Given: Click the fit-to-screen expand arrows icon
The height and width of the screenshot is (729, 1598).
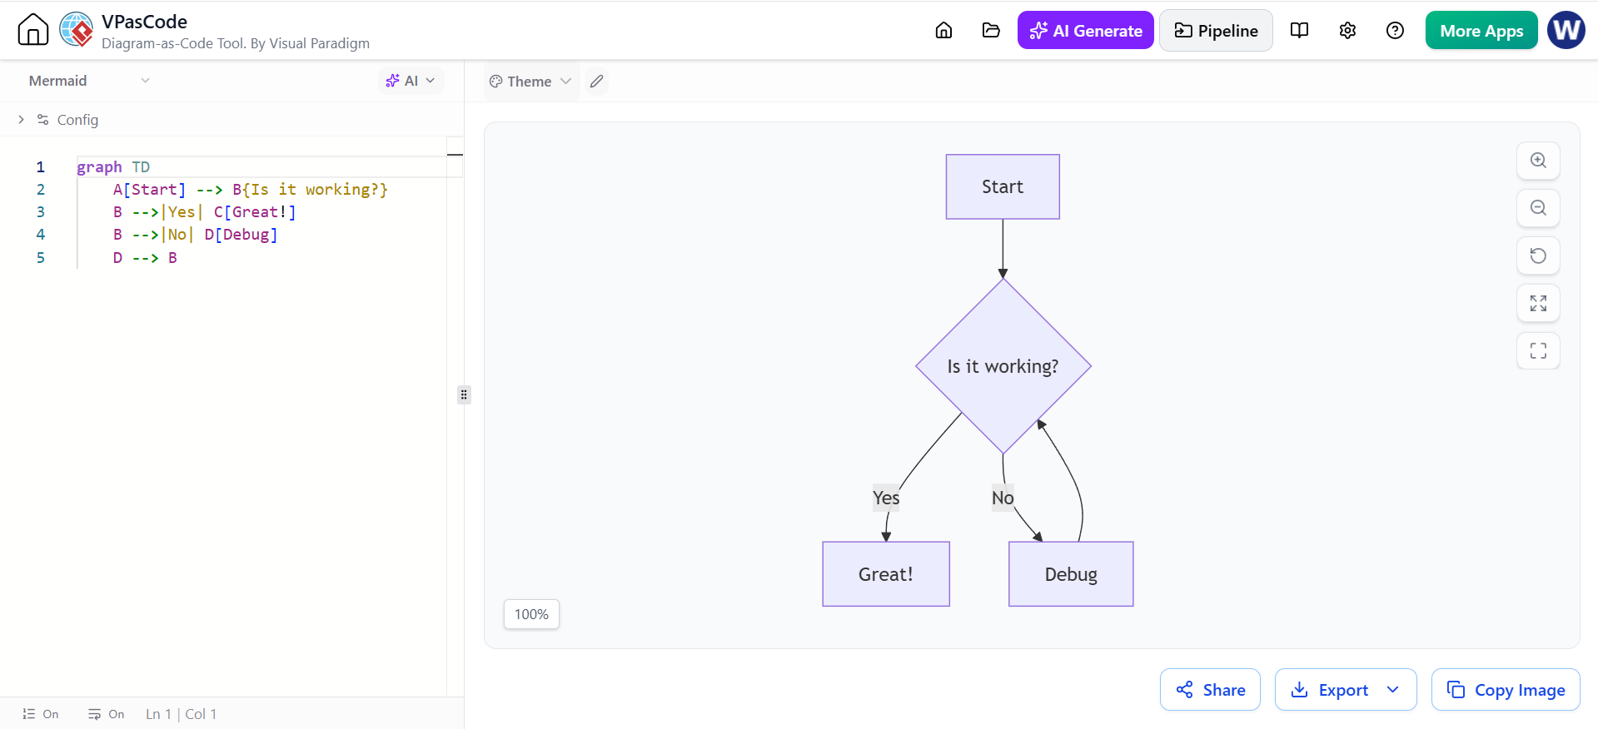Looking at the screenshot, I should pyautogui.click(x=1538, y=303).
